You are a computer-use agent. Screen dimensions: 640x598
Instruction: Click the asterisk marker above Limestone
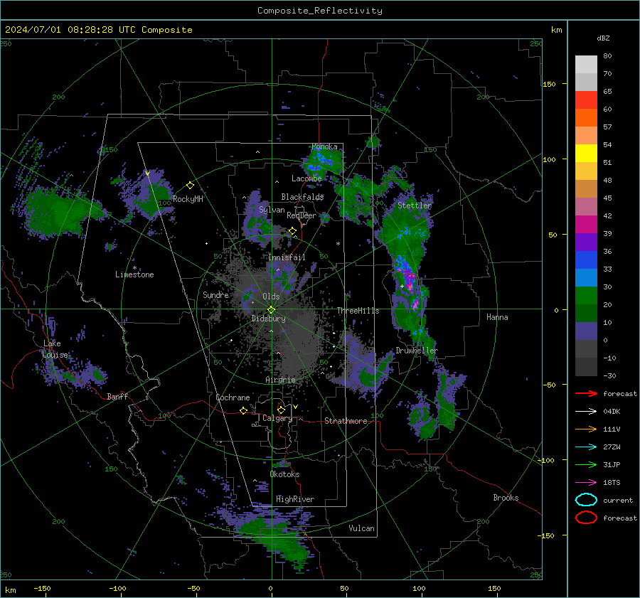click(134, 268)
